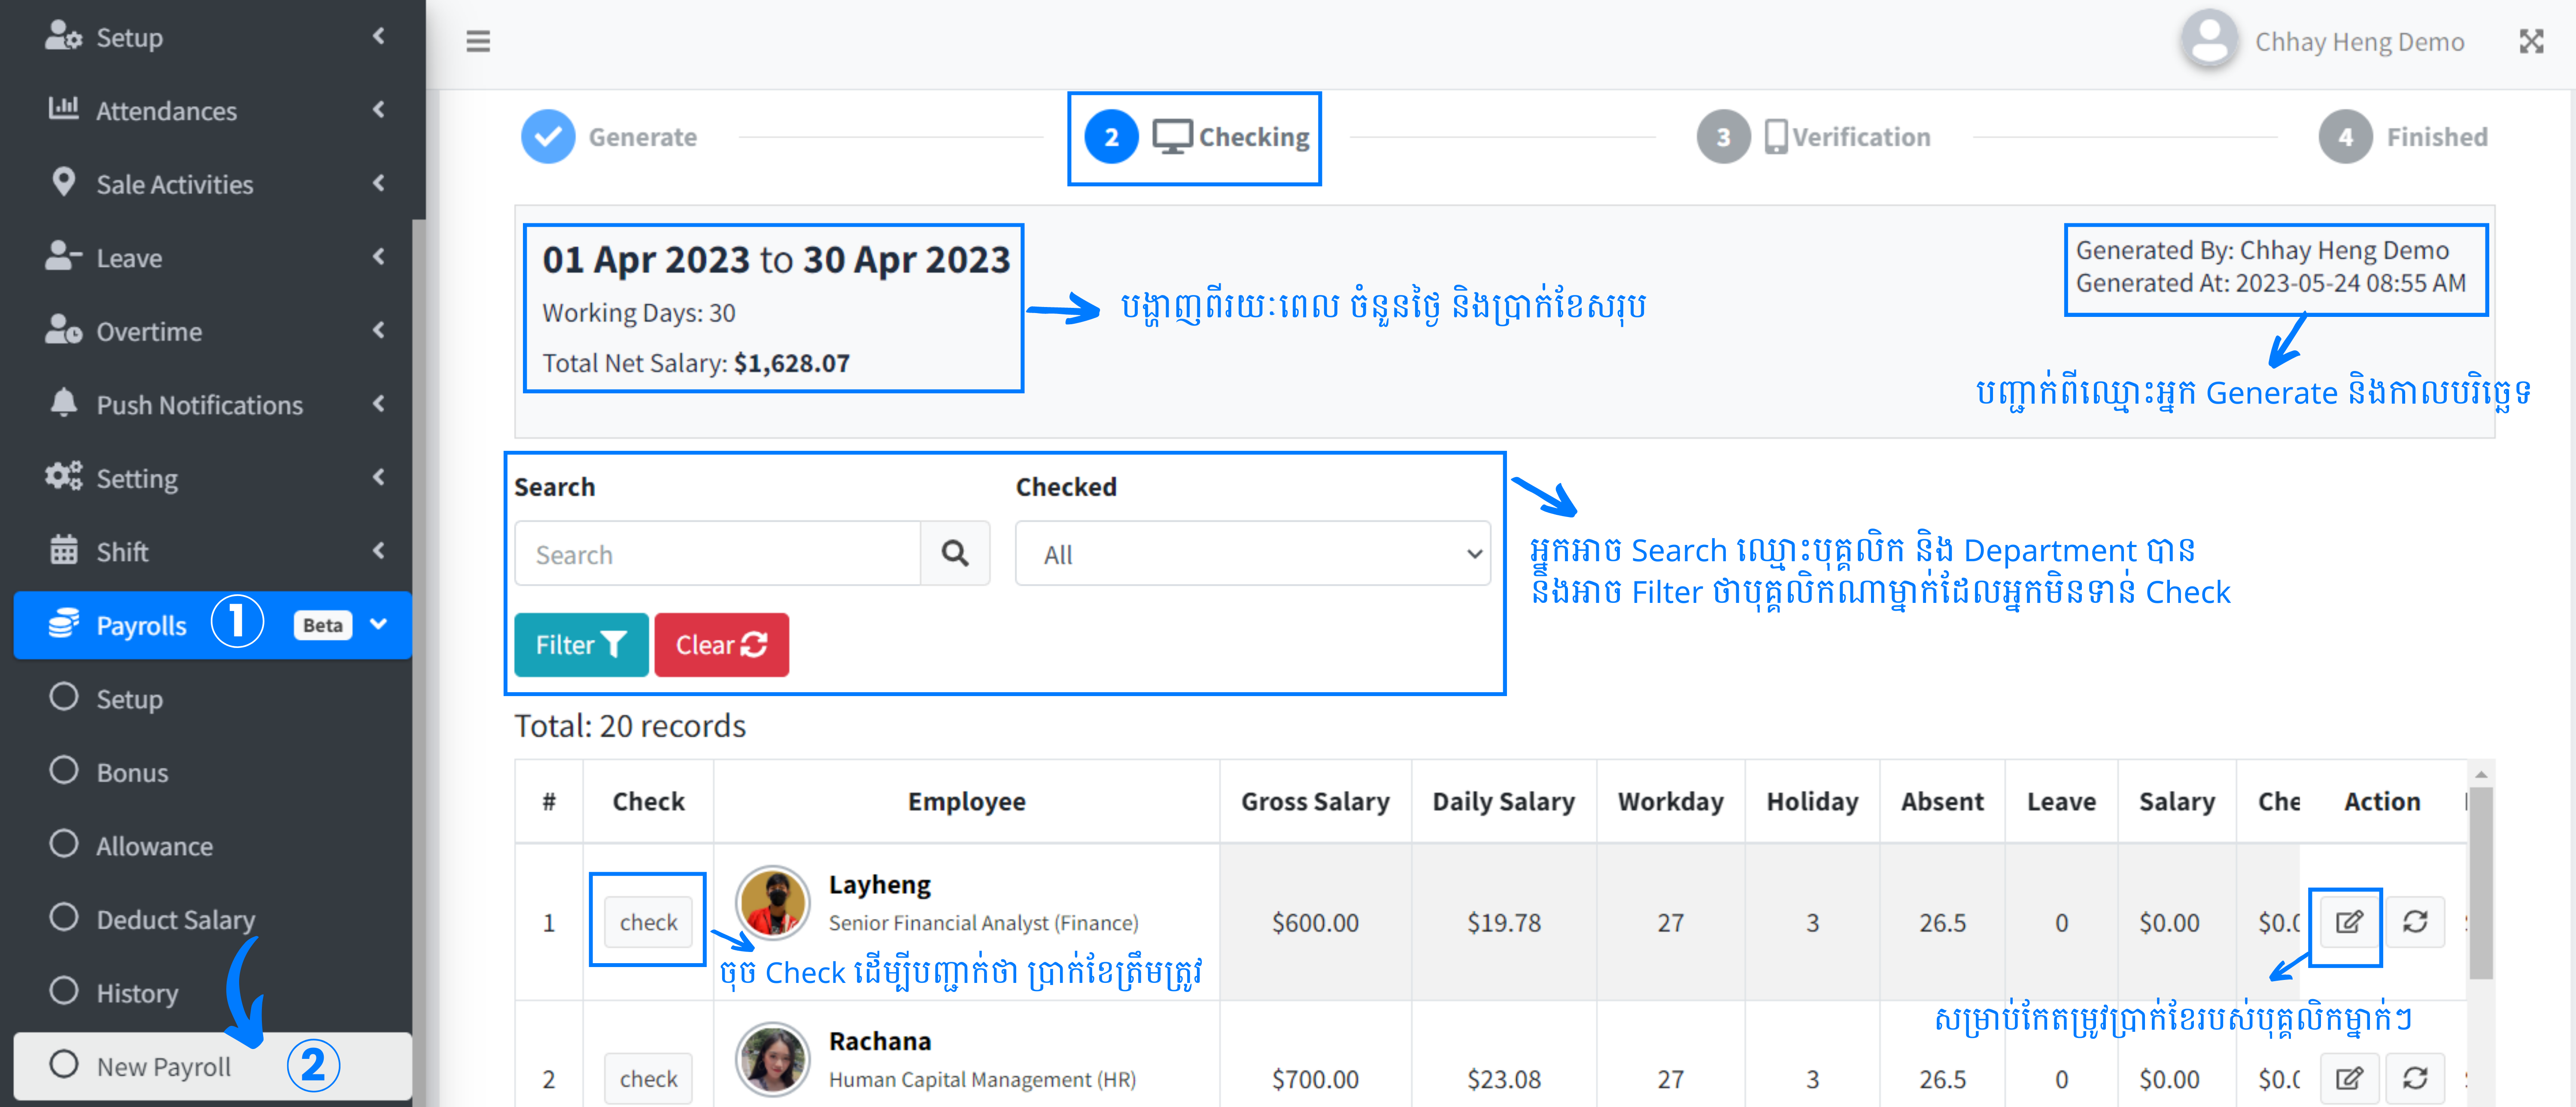The width and height of the screenshot is (2576, 1107).
Task: Open the Chhay Heng Demo user avatar
Action: coord(2209,40)
